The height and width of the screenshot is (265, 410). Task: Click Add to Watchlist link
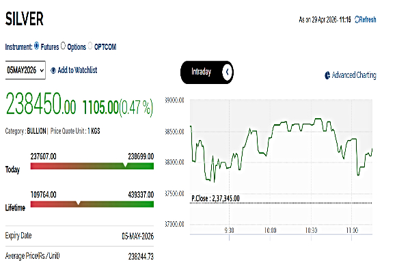pyautogui.click(x=77, y=70)
